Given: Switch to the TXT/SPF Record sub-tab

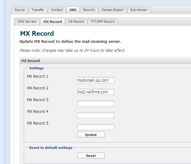Looking at the screenshot, I should (103, 22).
